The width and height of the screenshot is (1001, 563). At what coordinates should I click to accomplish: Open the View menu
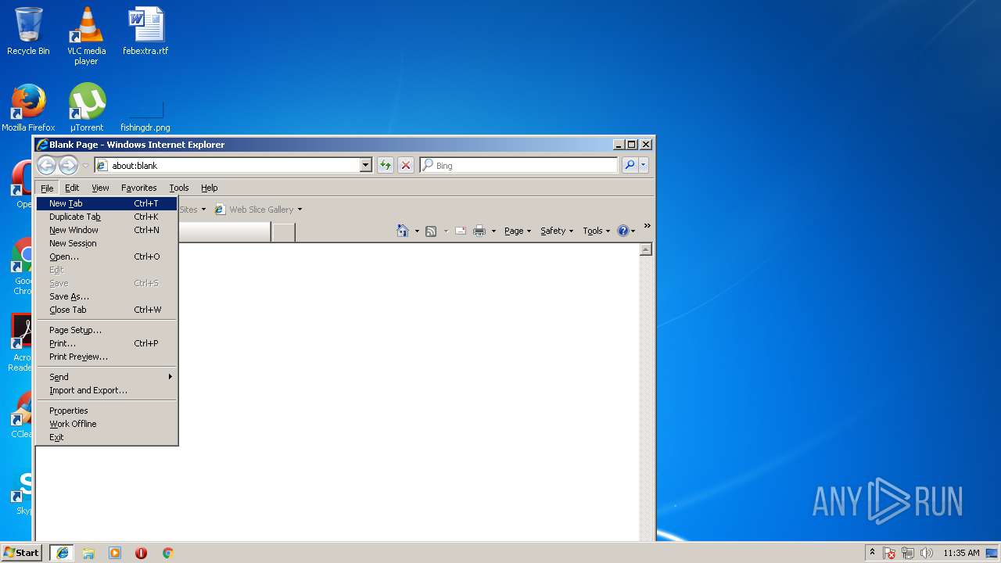click(100, 188)
